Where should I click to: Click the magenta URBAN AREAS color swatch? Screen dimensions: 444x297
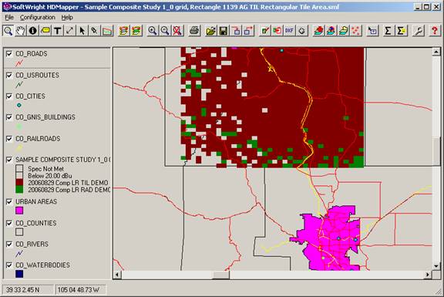pos(19,211)
